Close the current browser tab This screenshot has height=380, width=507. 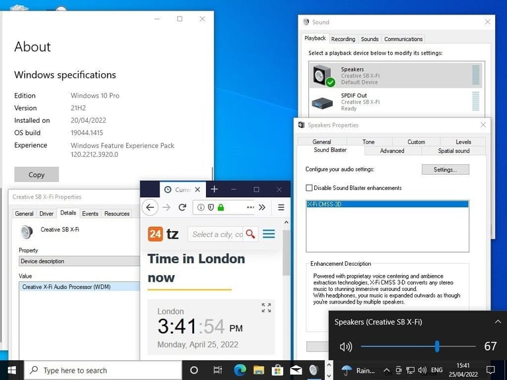tap(198, 190)
